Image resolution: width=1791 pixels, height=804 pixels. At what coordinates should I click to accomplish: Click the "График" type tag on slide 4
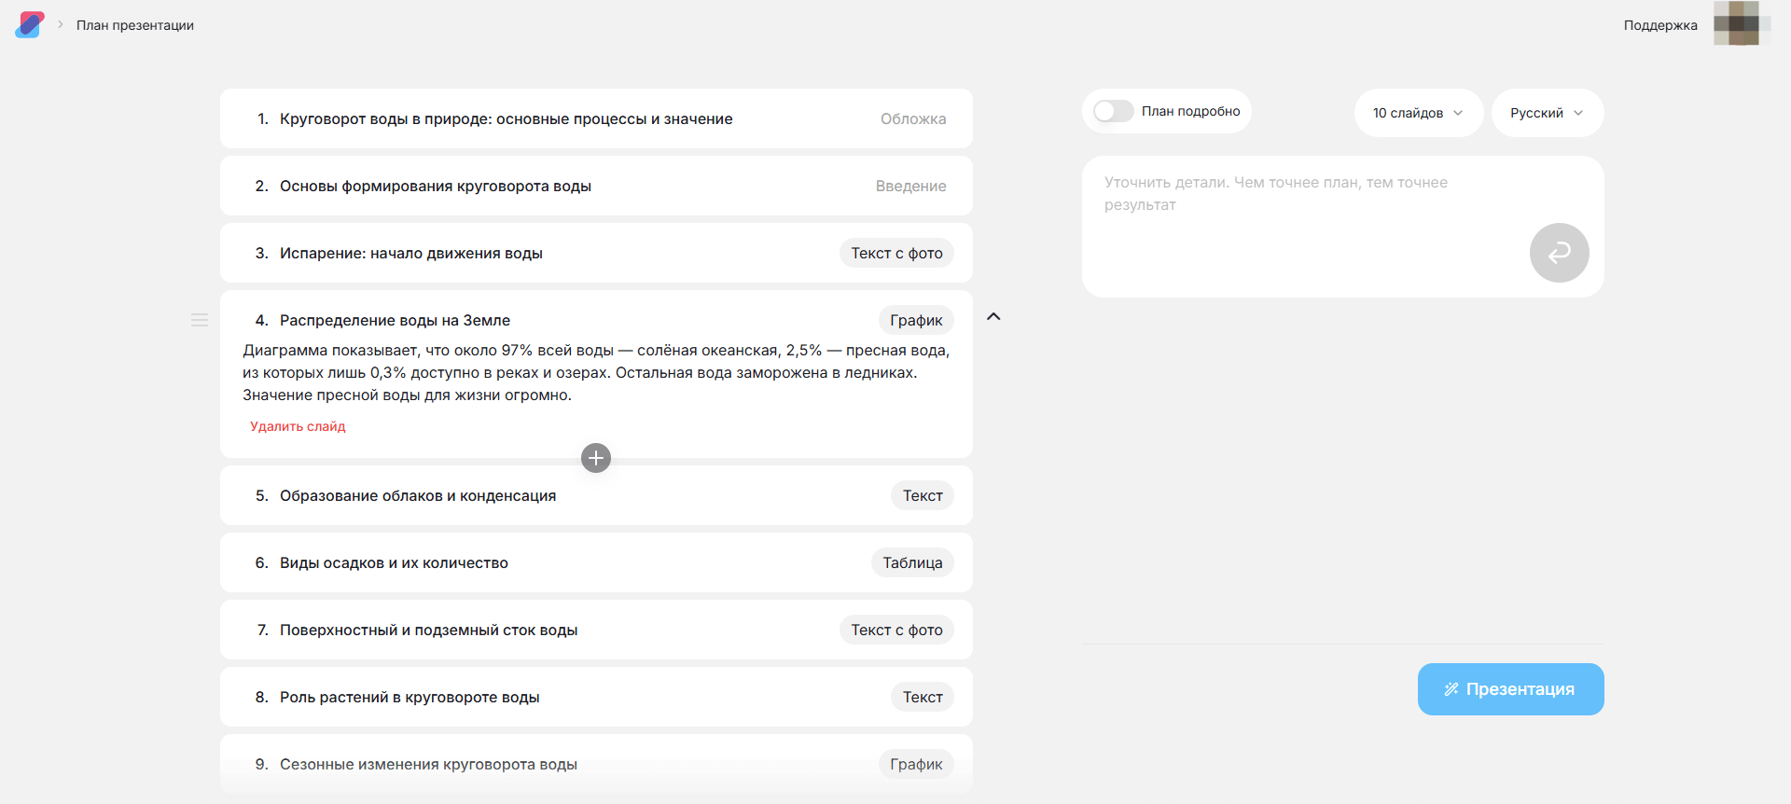(916, 320)
